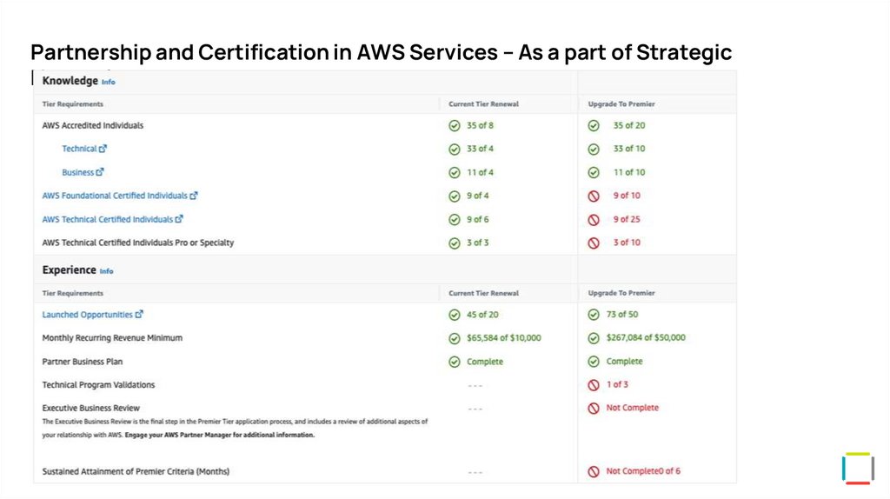Click green check icon for 35 of 8

[455, 125]
